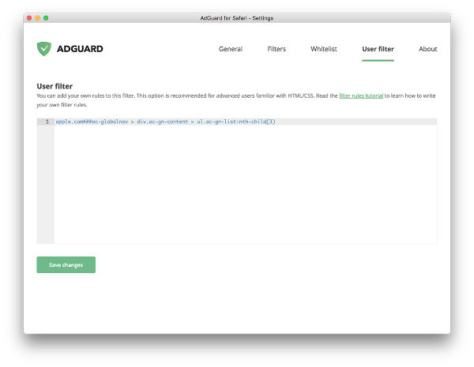Minimize the window using yellow button

pyautogui.click(x=38, y=17)
